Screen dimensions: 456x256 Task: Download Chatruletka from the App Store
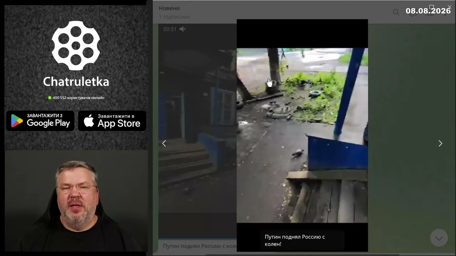click(112, 121)
